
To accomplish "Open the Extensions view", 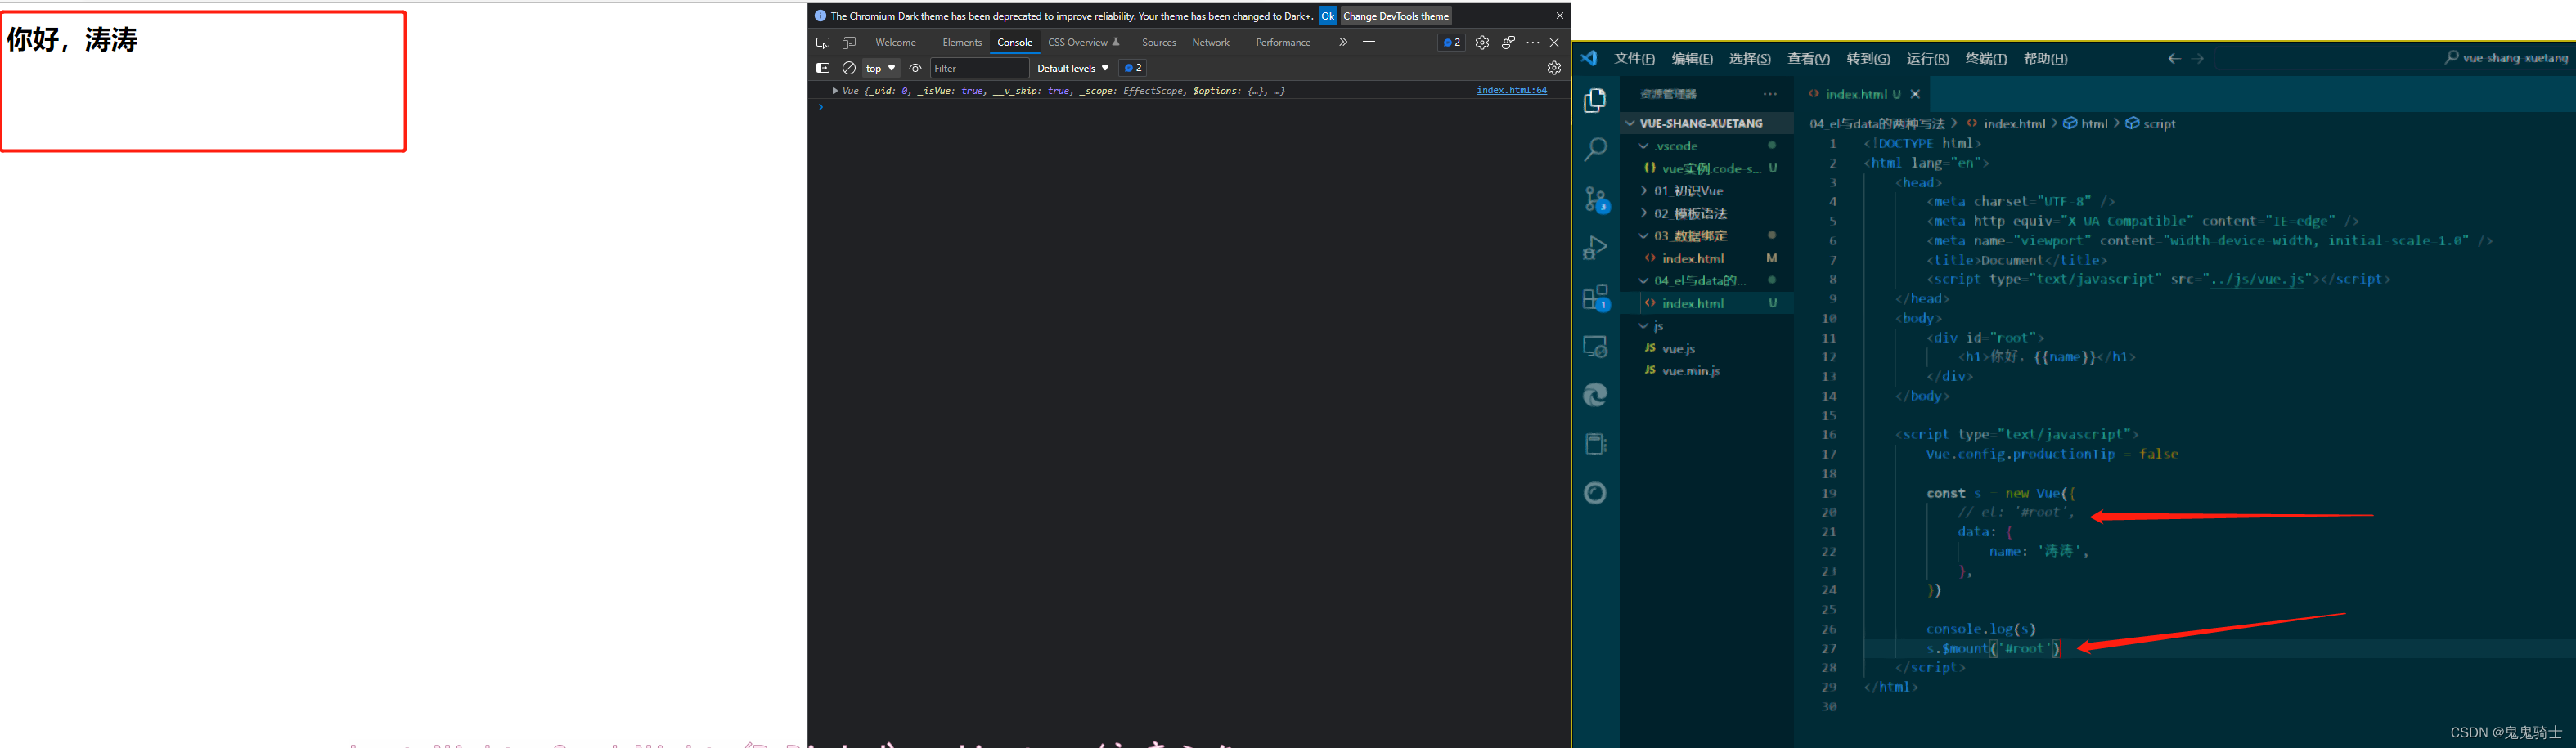I will (x=1595, y=297).
